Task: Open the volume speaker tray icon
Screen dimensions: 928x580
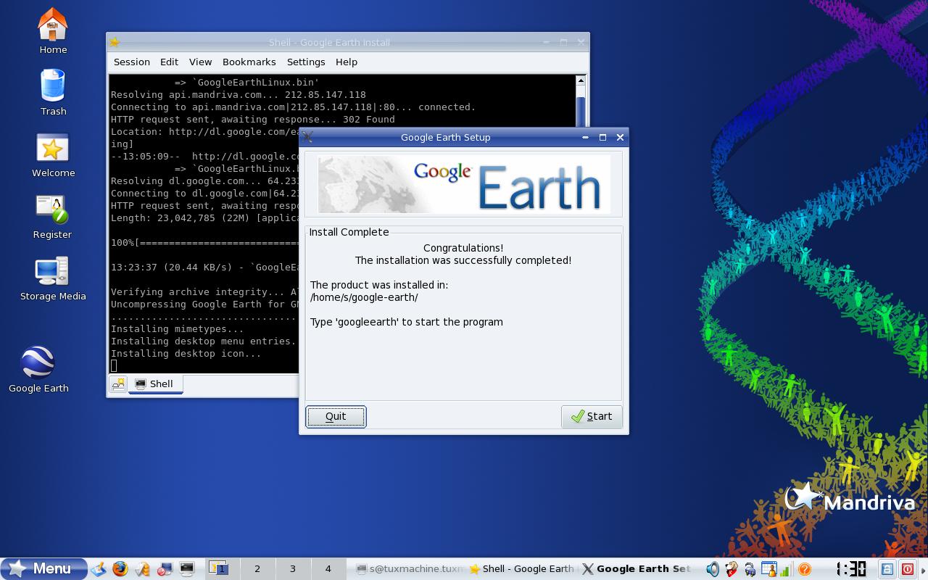Action: click(713, 569)
